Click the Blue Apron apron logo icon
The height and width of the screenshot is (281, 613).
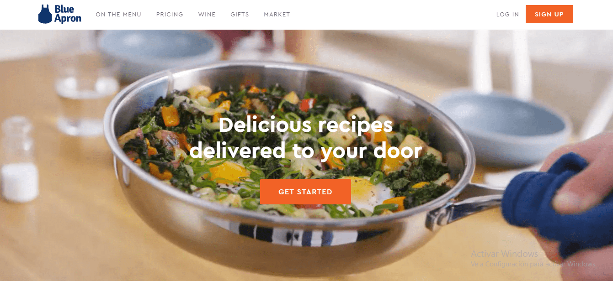tap(45, 14)
